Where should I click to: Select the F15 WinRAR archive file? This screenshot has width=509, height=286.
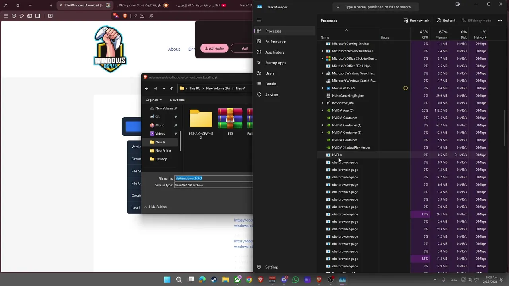click(230, 122)
